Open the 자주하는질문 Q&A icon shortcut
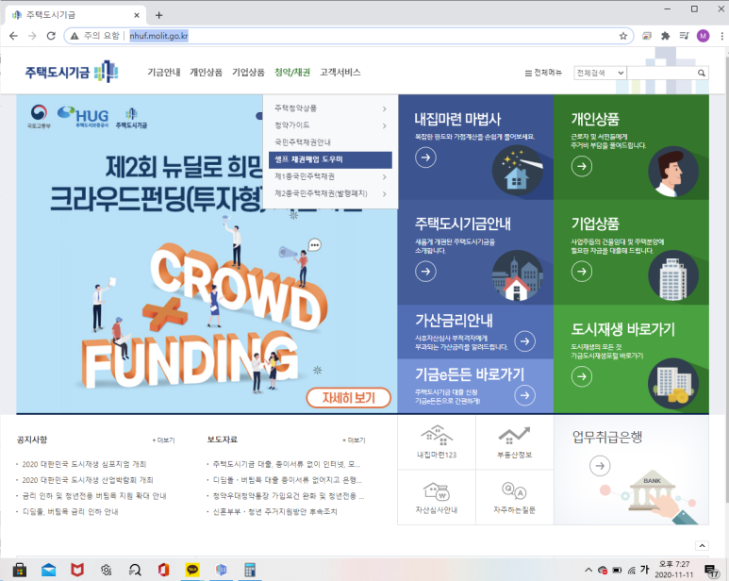This screenshot has width=729, height=581. pos(514,497)
